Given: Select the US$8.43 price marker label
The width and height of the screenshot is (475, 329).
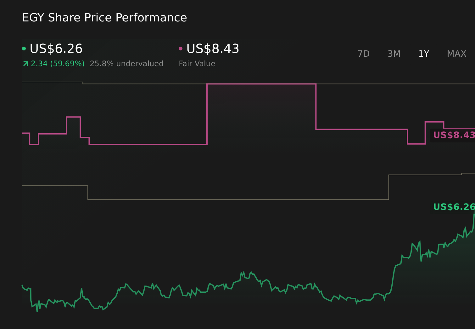Looking at the screenshot, I should [453, 136].
